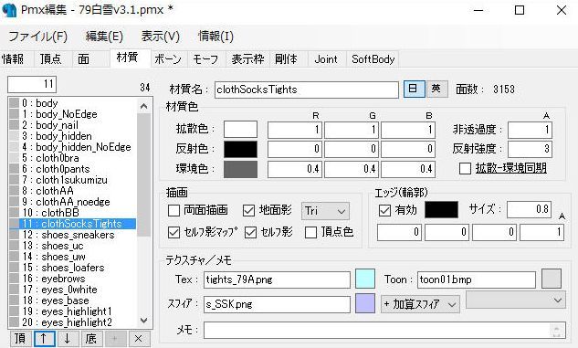Select material 10 : clothBB
Image resolution: width=578 pixels, height=348 pixels.
coord(73,213)
